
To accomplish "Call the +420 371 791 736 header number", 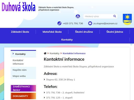I will click(x=73, y=23).
